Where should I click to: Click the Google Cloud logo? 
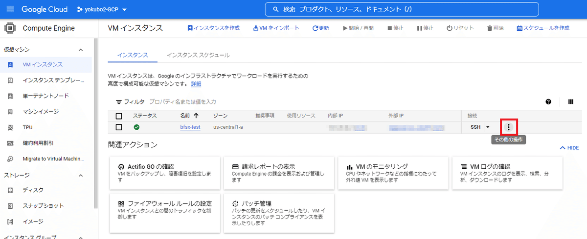coord(45,9)
